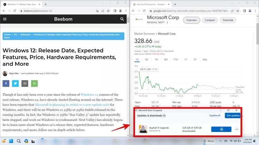Share article via email icon
Image resolution: width=259 pixels, height=145 pixels.
point(25,83)
